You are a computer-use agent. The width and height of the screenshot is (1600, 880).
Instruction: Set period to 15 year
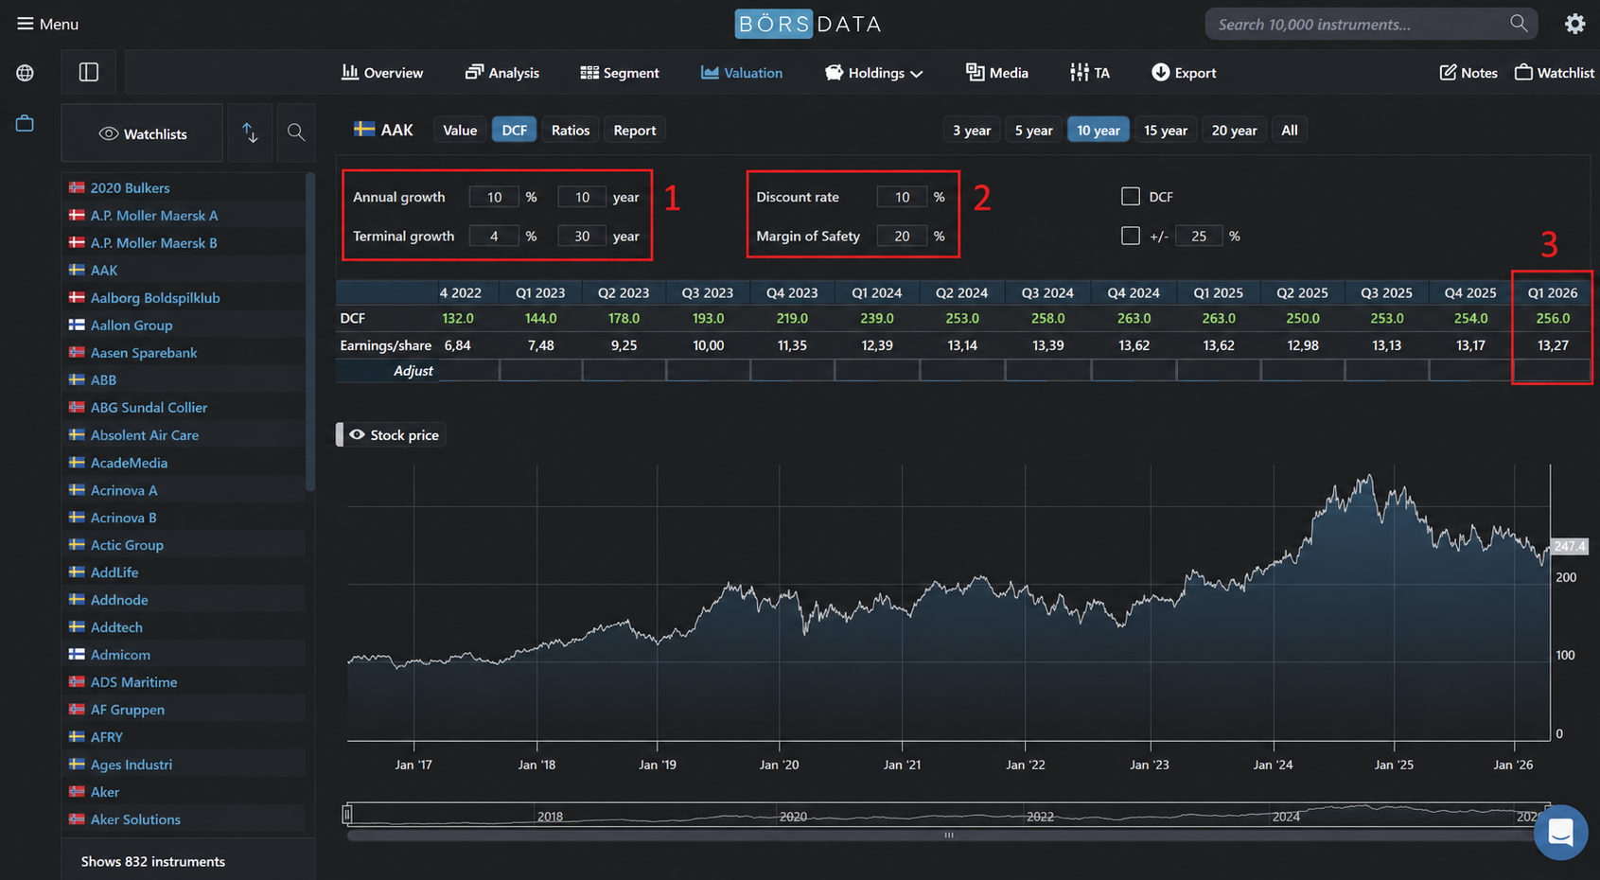[x=1166, y=130]
